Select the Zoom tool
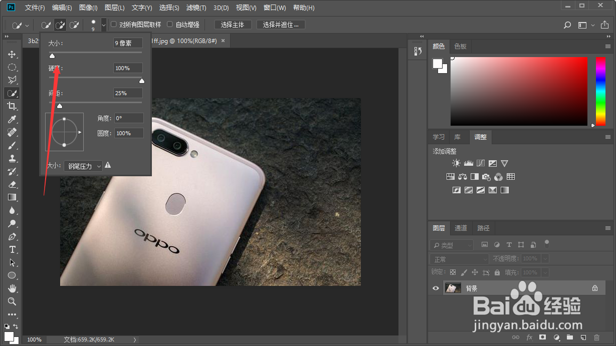The height and width of the screenshot is (346, 616). pos(12,301)
